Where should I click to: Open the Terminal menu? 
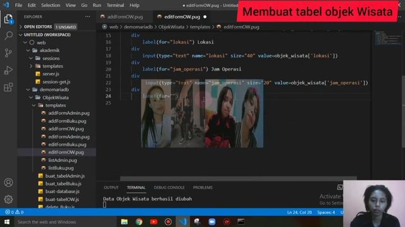pyautogui.click(x=115, y=5)
